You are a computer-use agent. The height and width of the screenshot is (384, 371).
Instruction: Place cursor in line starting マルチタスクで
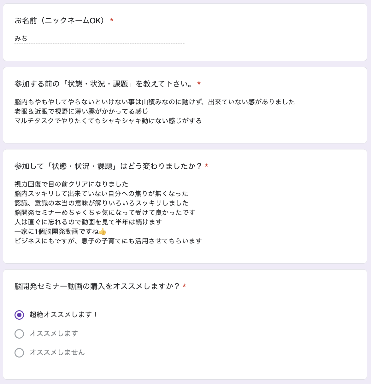tap(108, 121)
